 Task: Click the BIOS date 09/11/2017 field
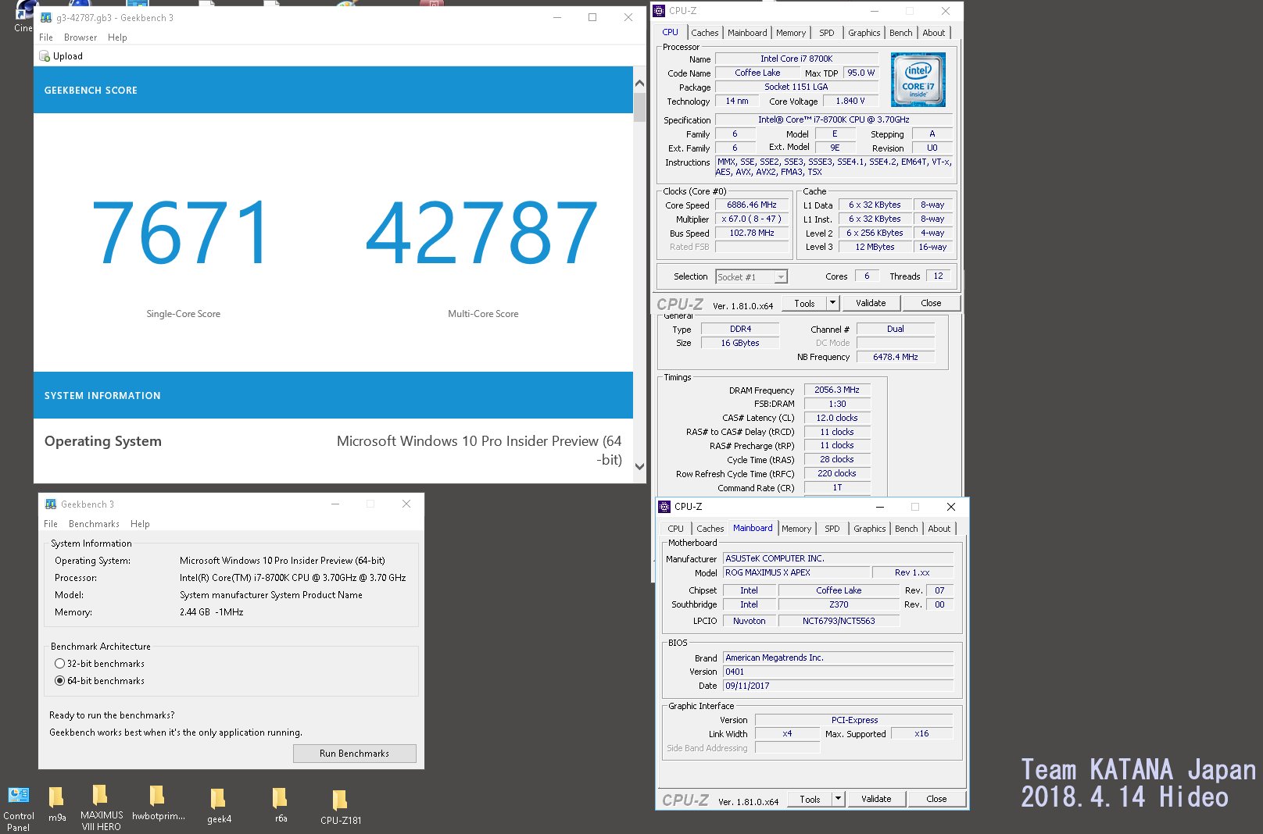pyautogui.click(x=838, y=686)
